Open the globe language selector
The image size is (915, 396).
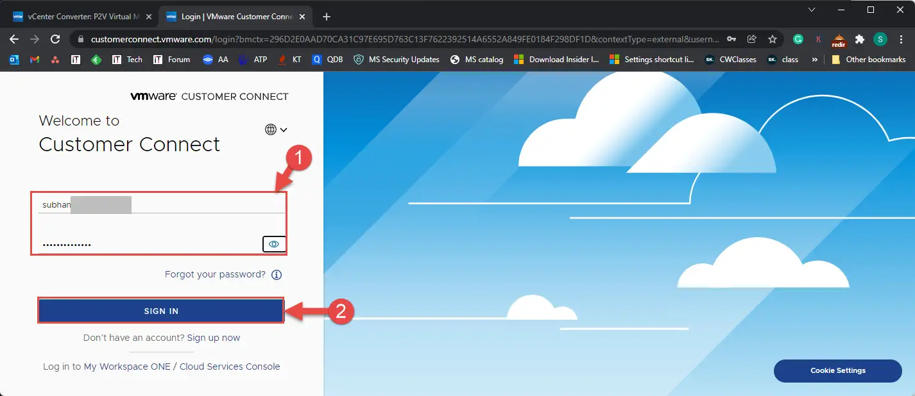[x=276, y=129]
